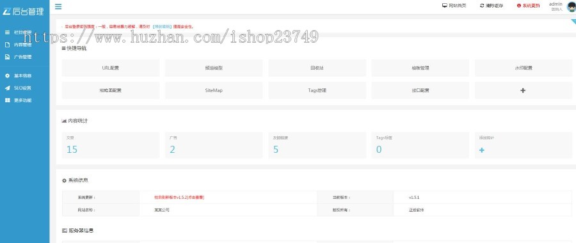Click the 友情链接 count 5
This screenshot has width=576, height=243.
(x=276, y=150)
